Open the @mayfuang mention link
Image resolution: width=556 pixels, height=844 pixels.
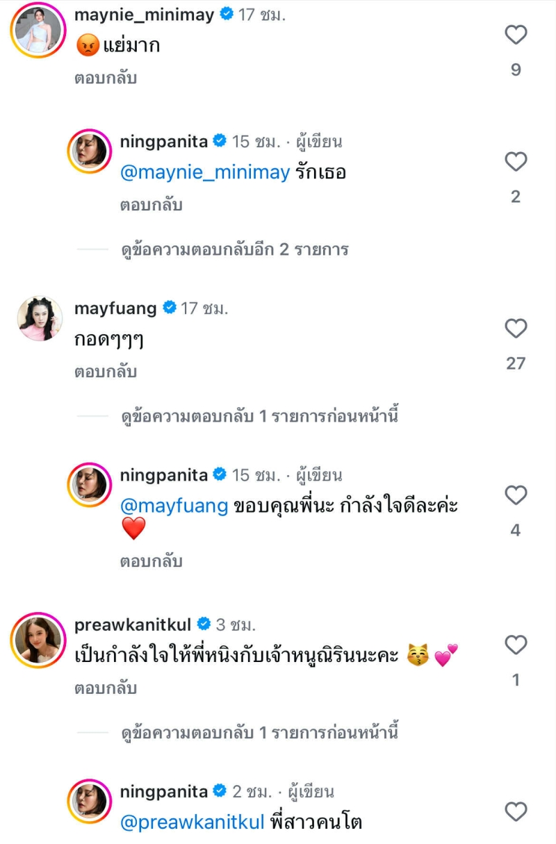[174, 506]
